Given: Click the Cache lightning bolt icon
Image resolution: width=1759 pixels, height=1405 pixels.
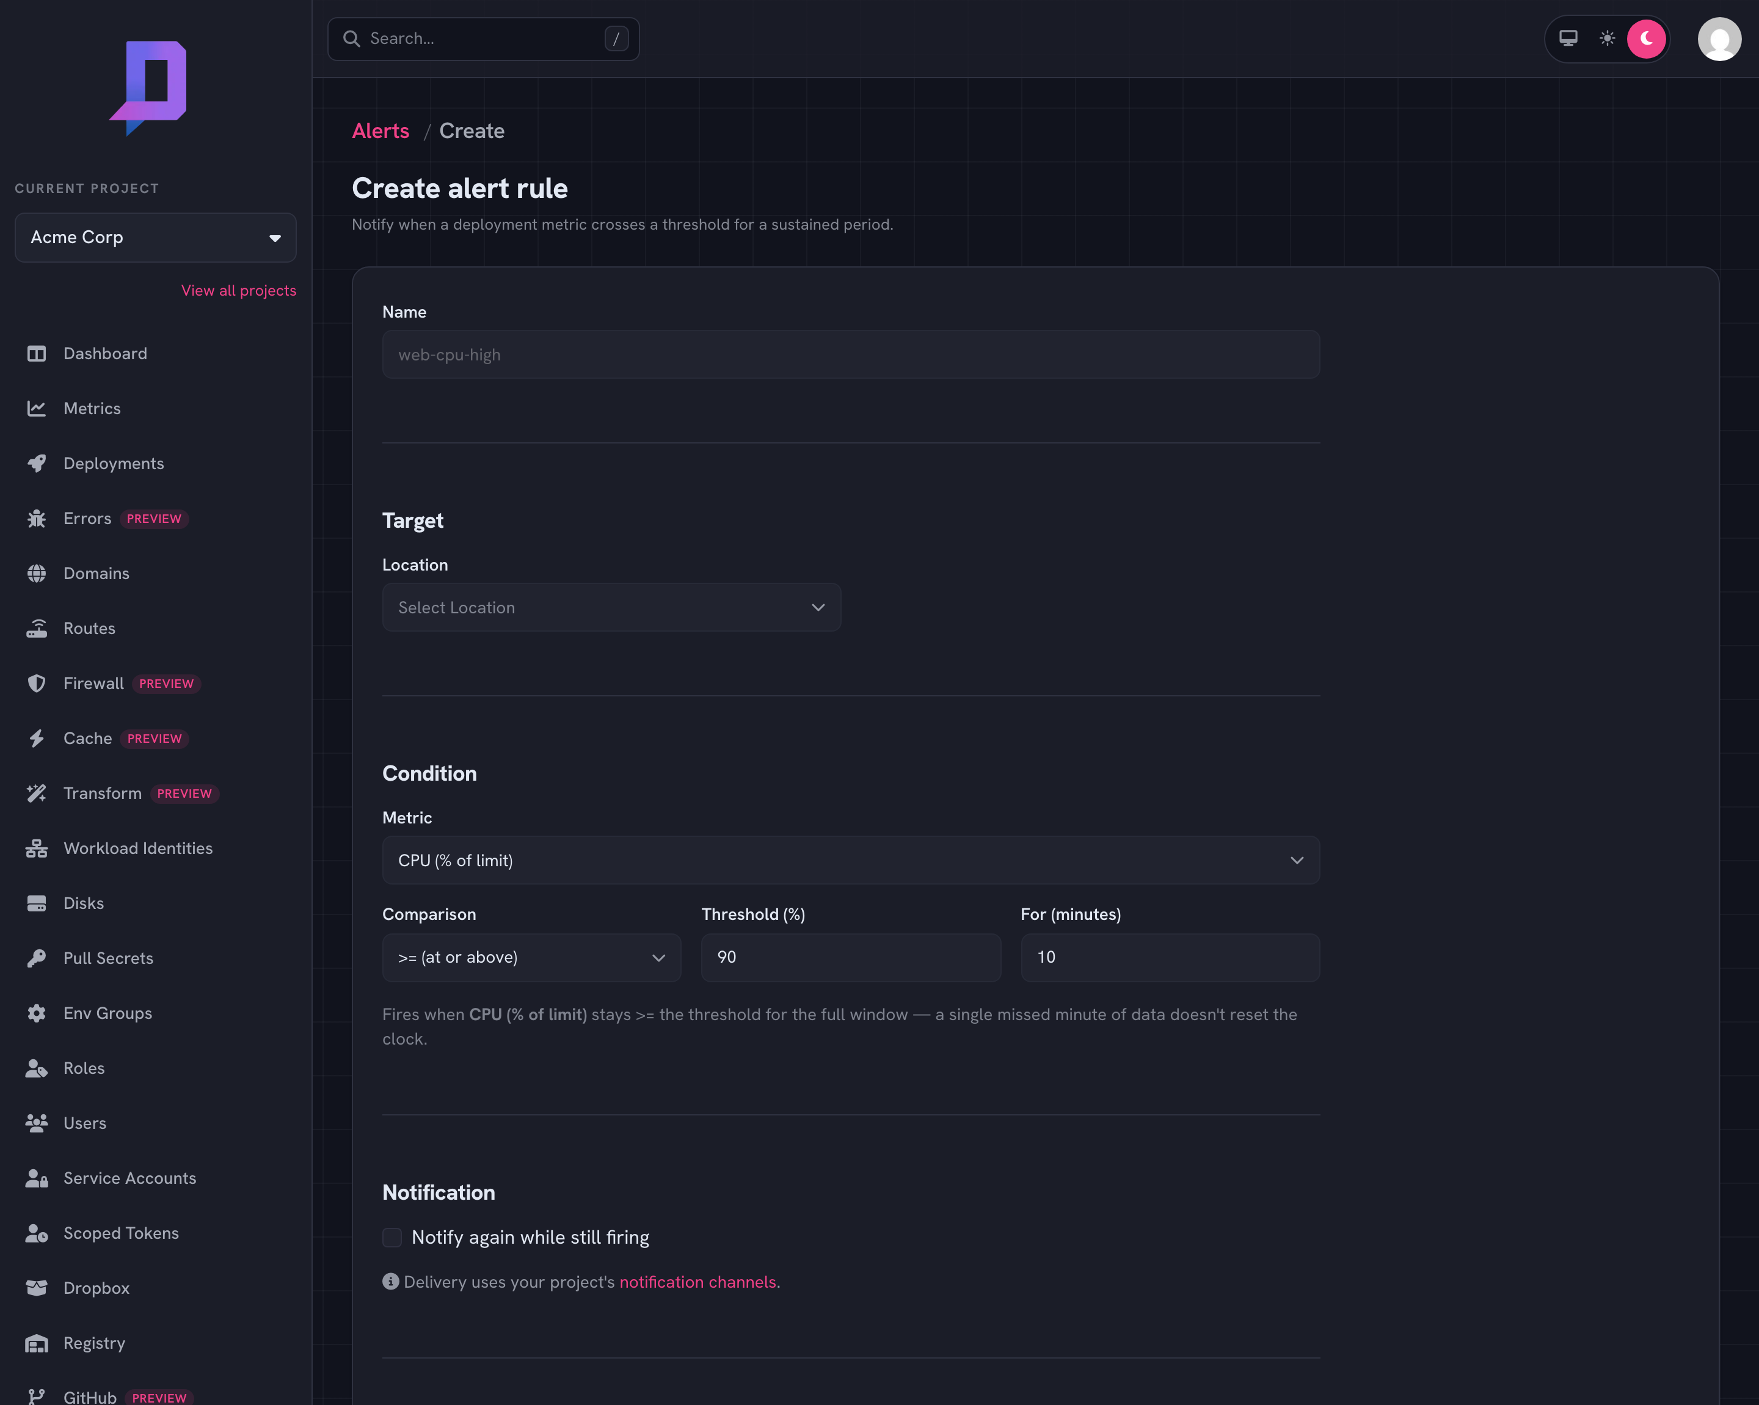Looking at the screenshot, I should 37,739.
